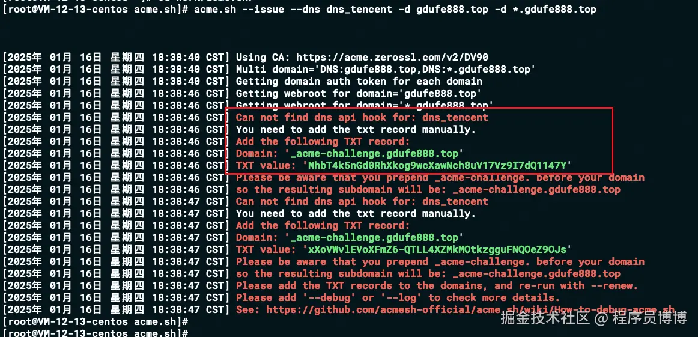Click the last shell prompt line
The width and height of the screenshot is (698, 337).
tap(96, 333)
